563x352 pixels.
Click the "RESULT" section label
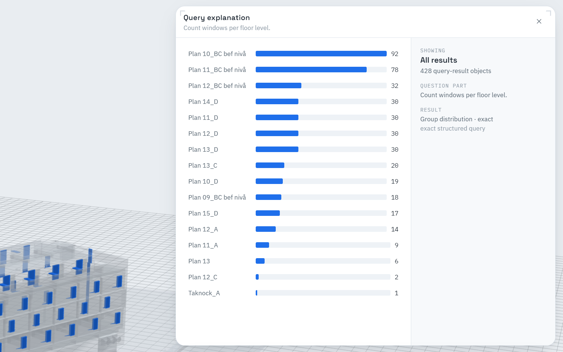point(431,110)
